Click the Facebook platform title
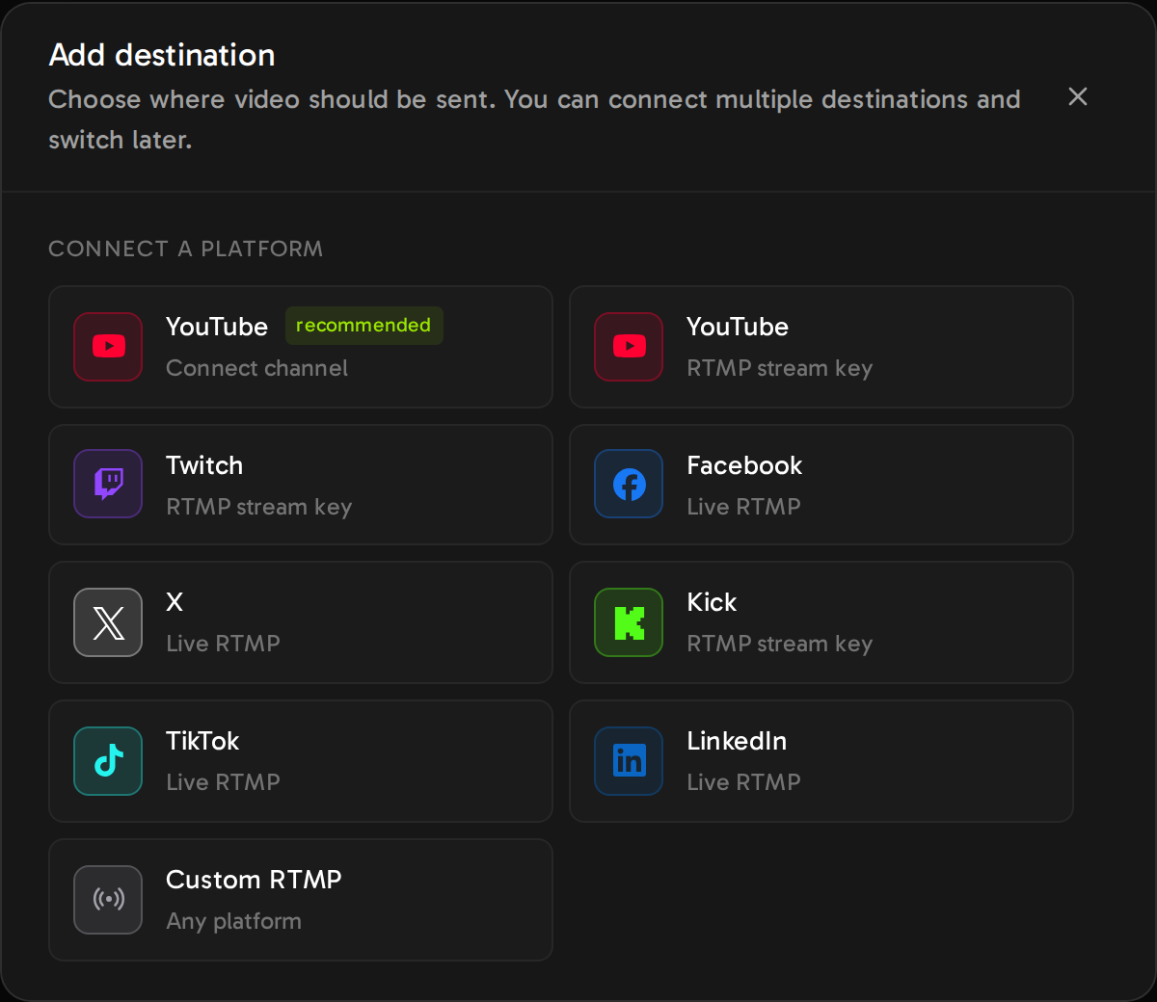Viewport: 1157px width, 1002px height. 744,465
